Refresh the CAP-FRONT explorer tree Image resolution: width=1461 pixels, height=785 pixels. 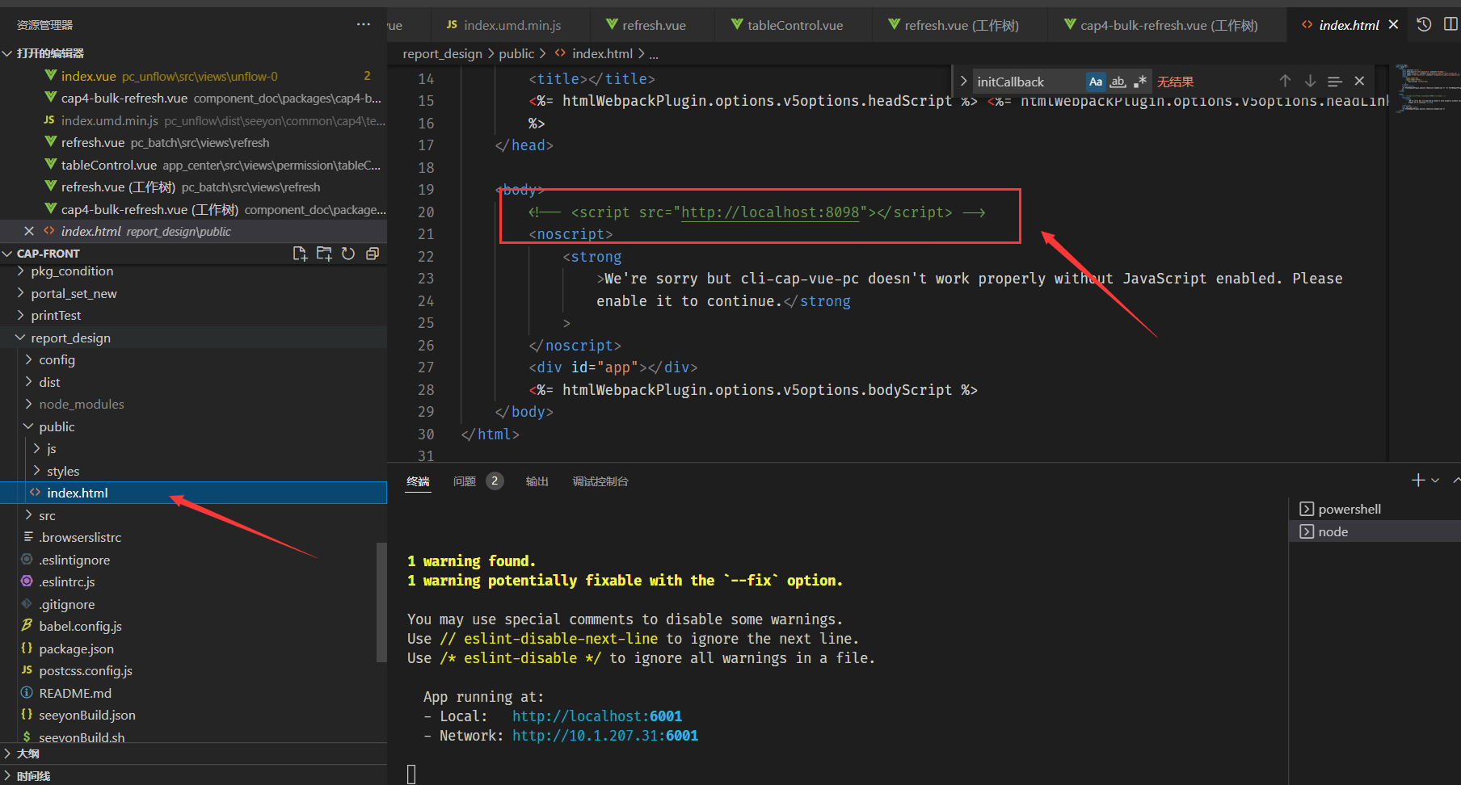pos(348,254)
